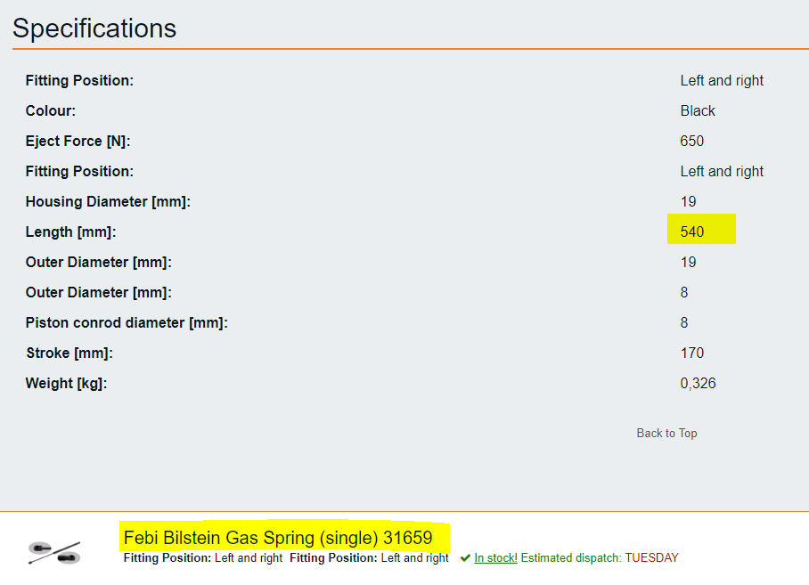Click the Specifications heading
Image resolution: width=809 pixels, height=585 pixels.
94,28
